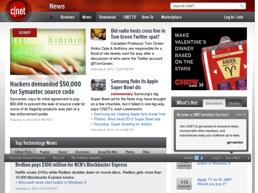Screen dimensions: 258x193
Task: Open Hackers demanded $50,000 headline
Action: tap(45, 88)
